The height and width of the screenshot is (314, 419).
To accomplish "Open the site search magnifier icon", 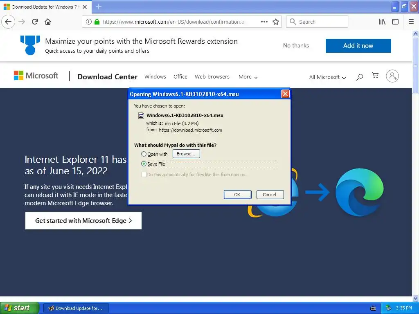I will [x=360, y=77].
